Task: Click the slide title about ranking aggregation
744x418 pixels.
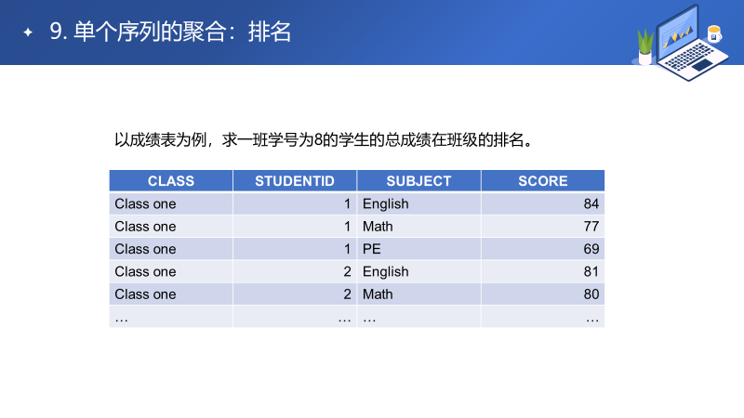Action: 170,33
